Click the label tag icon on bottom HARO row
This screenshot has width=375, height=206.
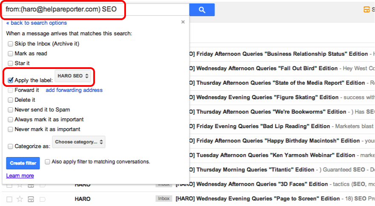[x=42, y=199]
